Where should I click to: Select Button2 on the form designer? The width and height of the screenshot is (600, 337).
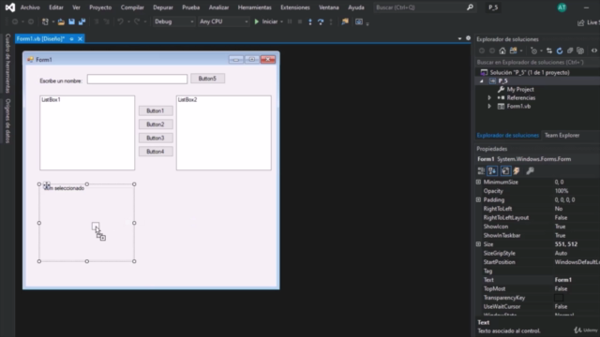pos(156,125)
